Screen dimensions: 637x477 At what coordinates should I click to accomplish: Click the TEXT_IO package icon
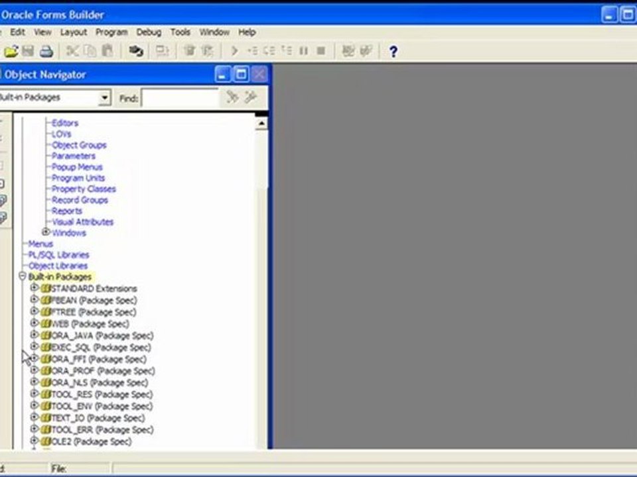point(46,418)
